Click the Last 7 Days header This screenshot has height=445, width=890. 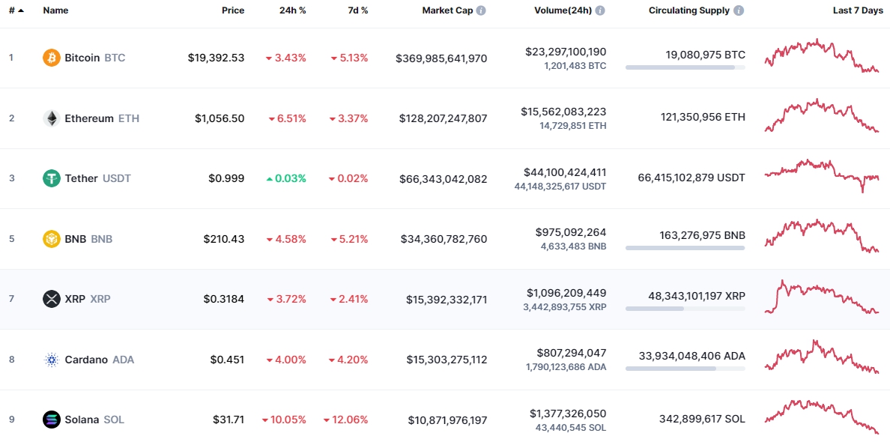point(858,10)
